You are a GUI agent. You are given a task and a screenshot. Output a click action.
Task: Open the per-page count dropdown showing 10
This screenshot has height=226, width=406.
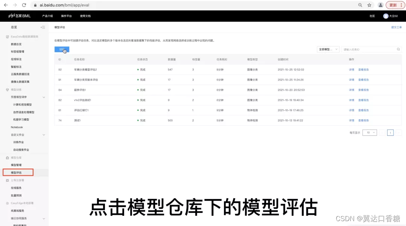[369, 132]
